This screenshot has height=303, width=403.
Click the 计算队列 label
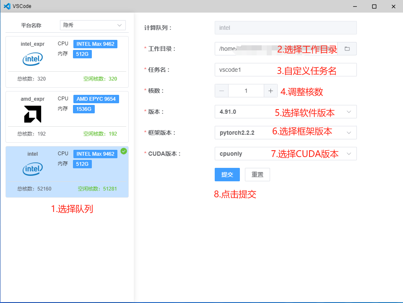click(x=158, y=28)
